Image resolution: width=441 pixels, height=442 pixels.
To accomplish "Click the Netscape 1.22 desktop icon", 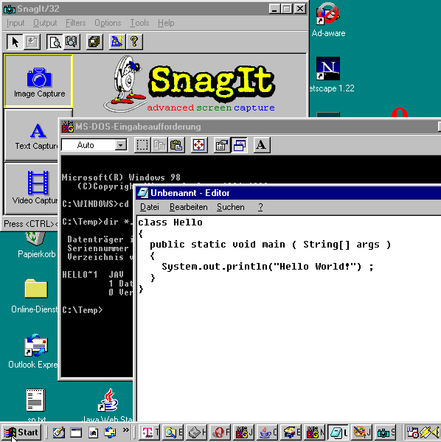I will [330, 74].
